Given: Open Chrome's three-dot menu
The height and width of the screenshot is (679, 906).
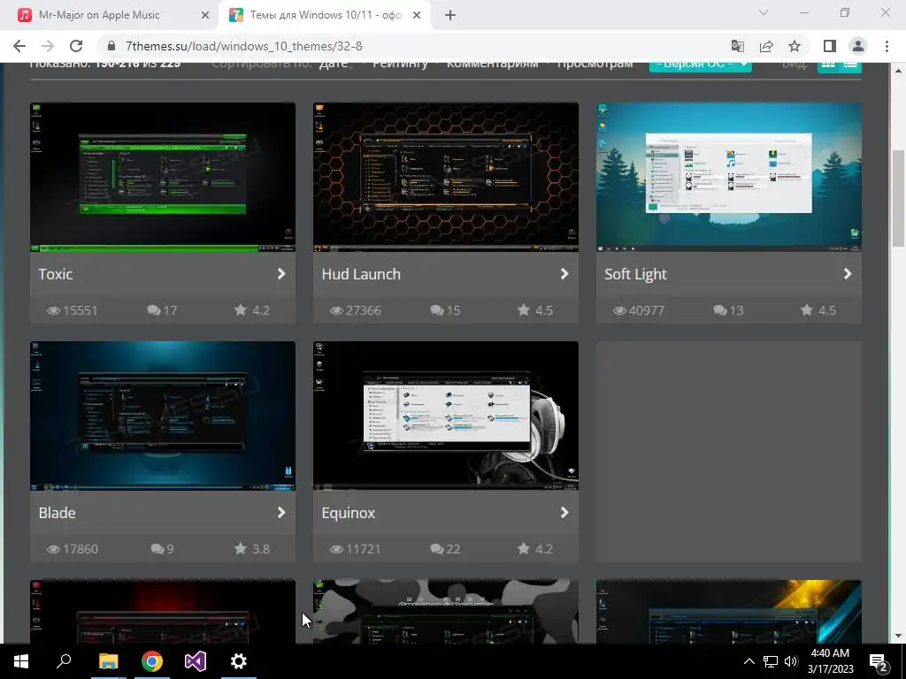Looking at the screenshot, I should [x=887, y=46].
